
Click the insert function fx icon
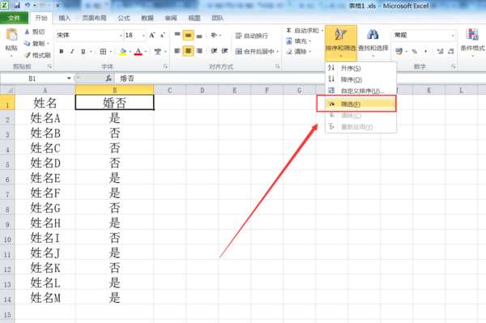[109, 79]
